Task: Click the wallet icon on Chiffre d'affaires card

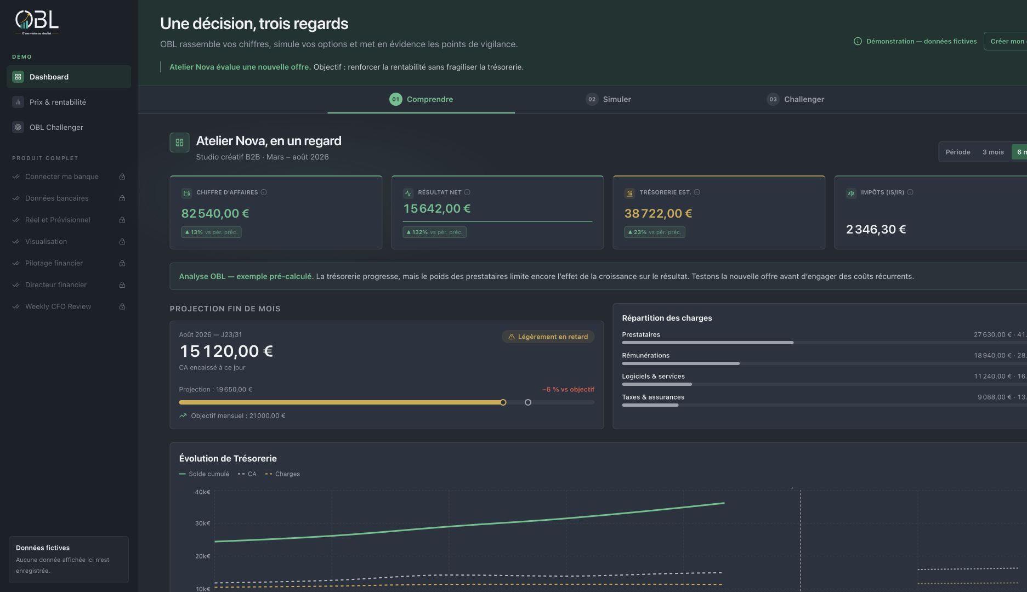Action: click(186, 193)
